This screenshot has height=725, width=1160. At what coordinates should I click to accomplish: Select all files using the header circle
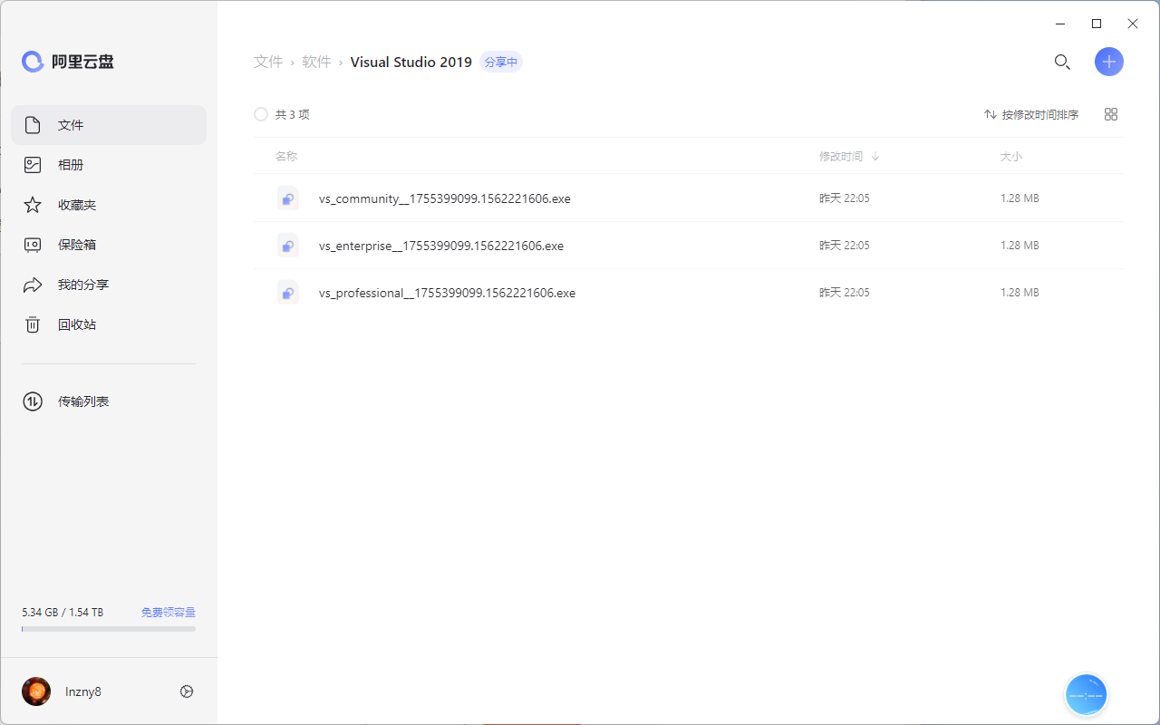click(262, 114)
